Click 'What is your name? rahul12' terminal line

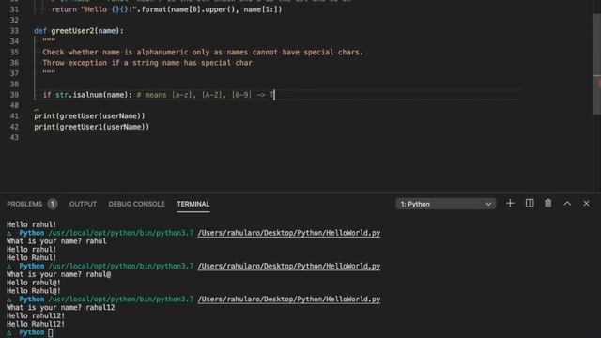[x=60, y=308]
